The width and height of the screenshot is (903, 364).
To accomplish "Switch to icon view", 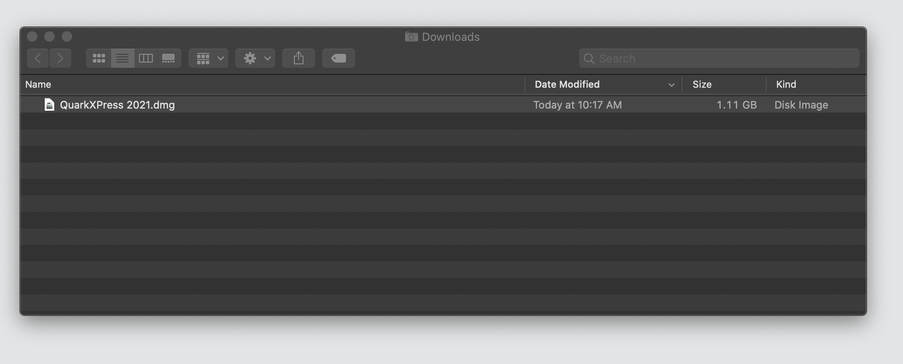I will click(x=99, y=58).
